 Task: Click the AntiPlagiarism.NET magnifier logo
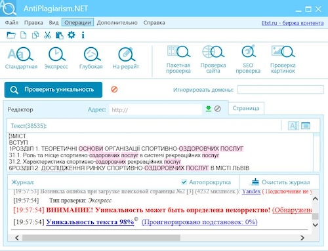tap(8, 8)
